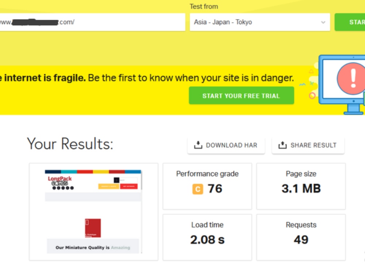Image resolution: width=365 pixels, height=274 pixels.
Task: Start the test with the green START button
Action: (x=350, y=22)
